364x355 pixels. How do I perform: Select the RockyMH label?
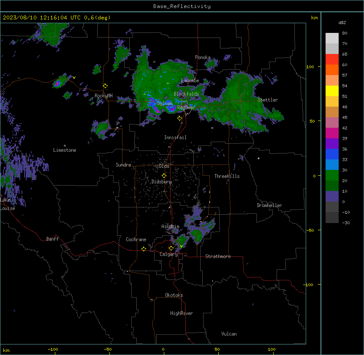pyautogui.click(x=103, y=96)
